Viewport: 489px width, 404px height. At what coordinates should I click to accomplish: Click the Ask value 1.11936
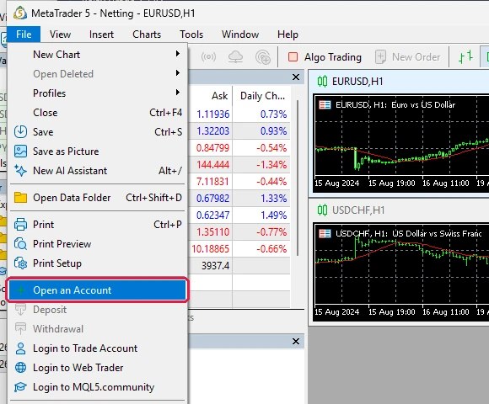[x=213, y=114]
